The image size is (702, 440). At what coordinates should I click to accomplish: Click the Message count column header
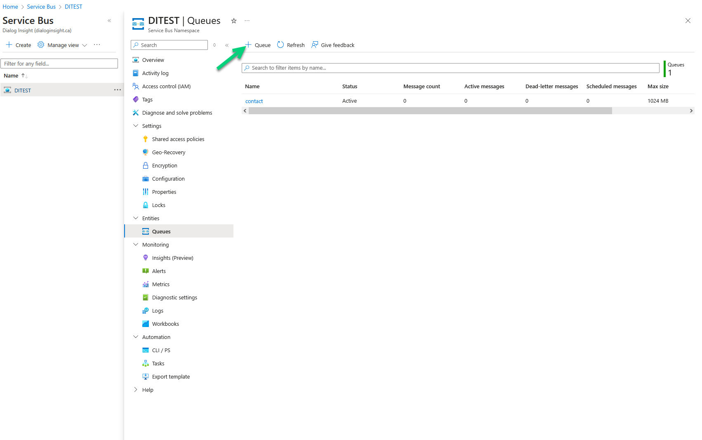pyautogui.click(x=422, y=86)
